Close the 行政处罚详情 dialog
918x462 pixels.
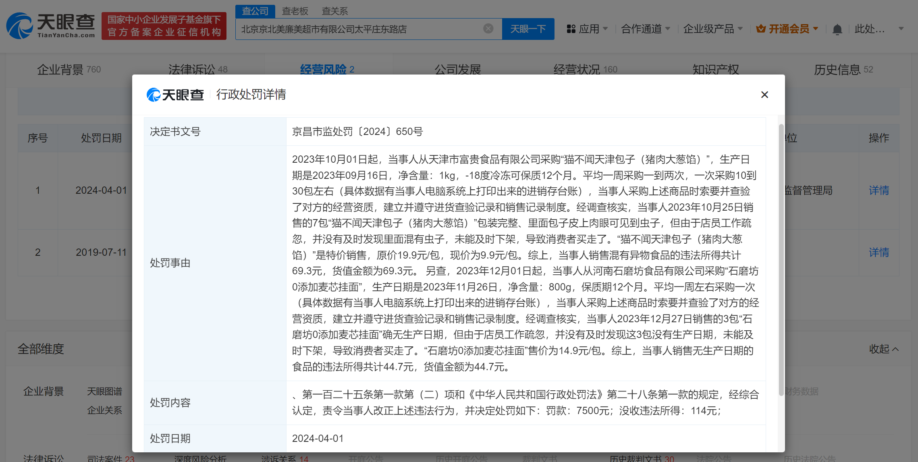[764, 95]
